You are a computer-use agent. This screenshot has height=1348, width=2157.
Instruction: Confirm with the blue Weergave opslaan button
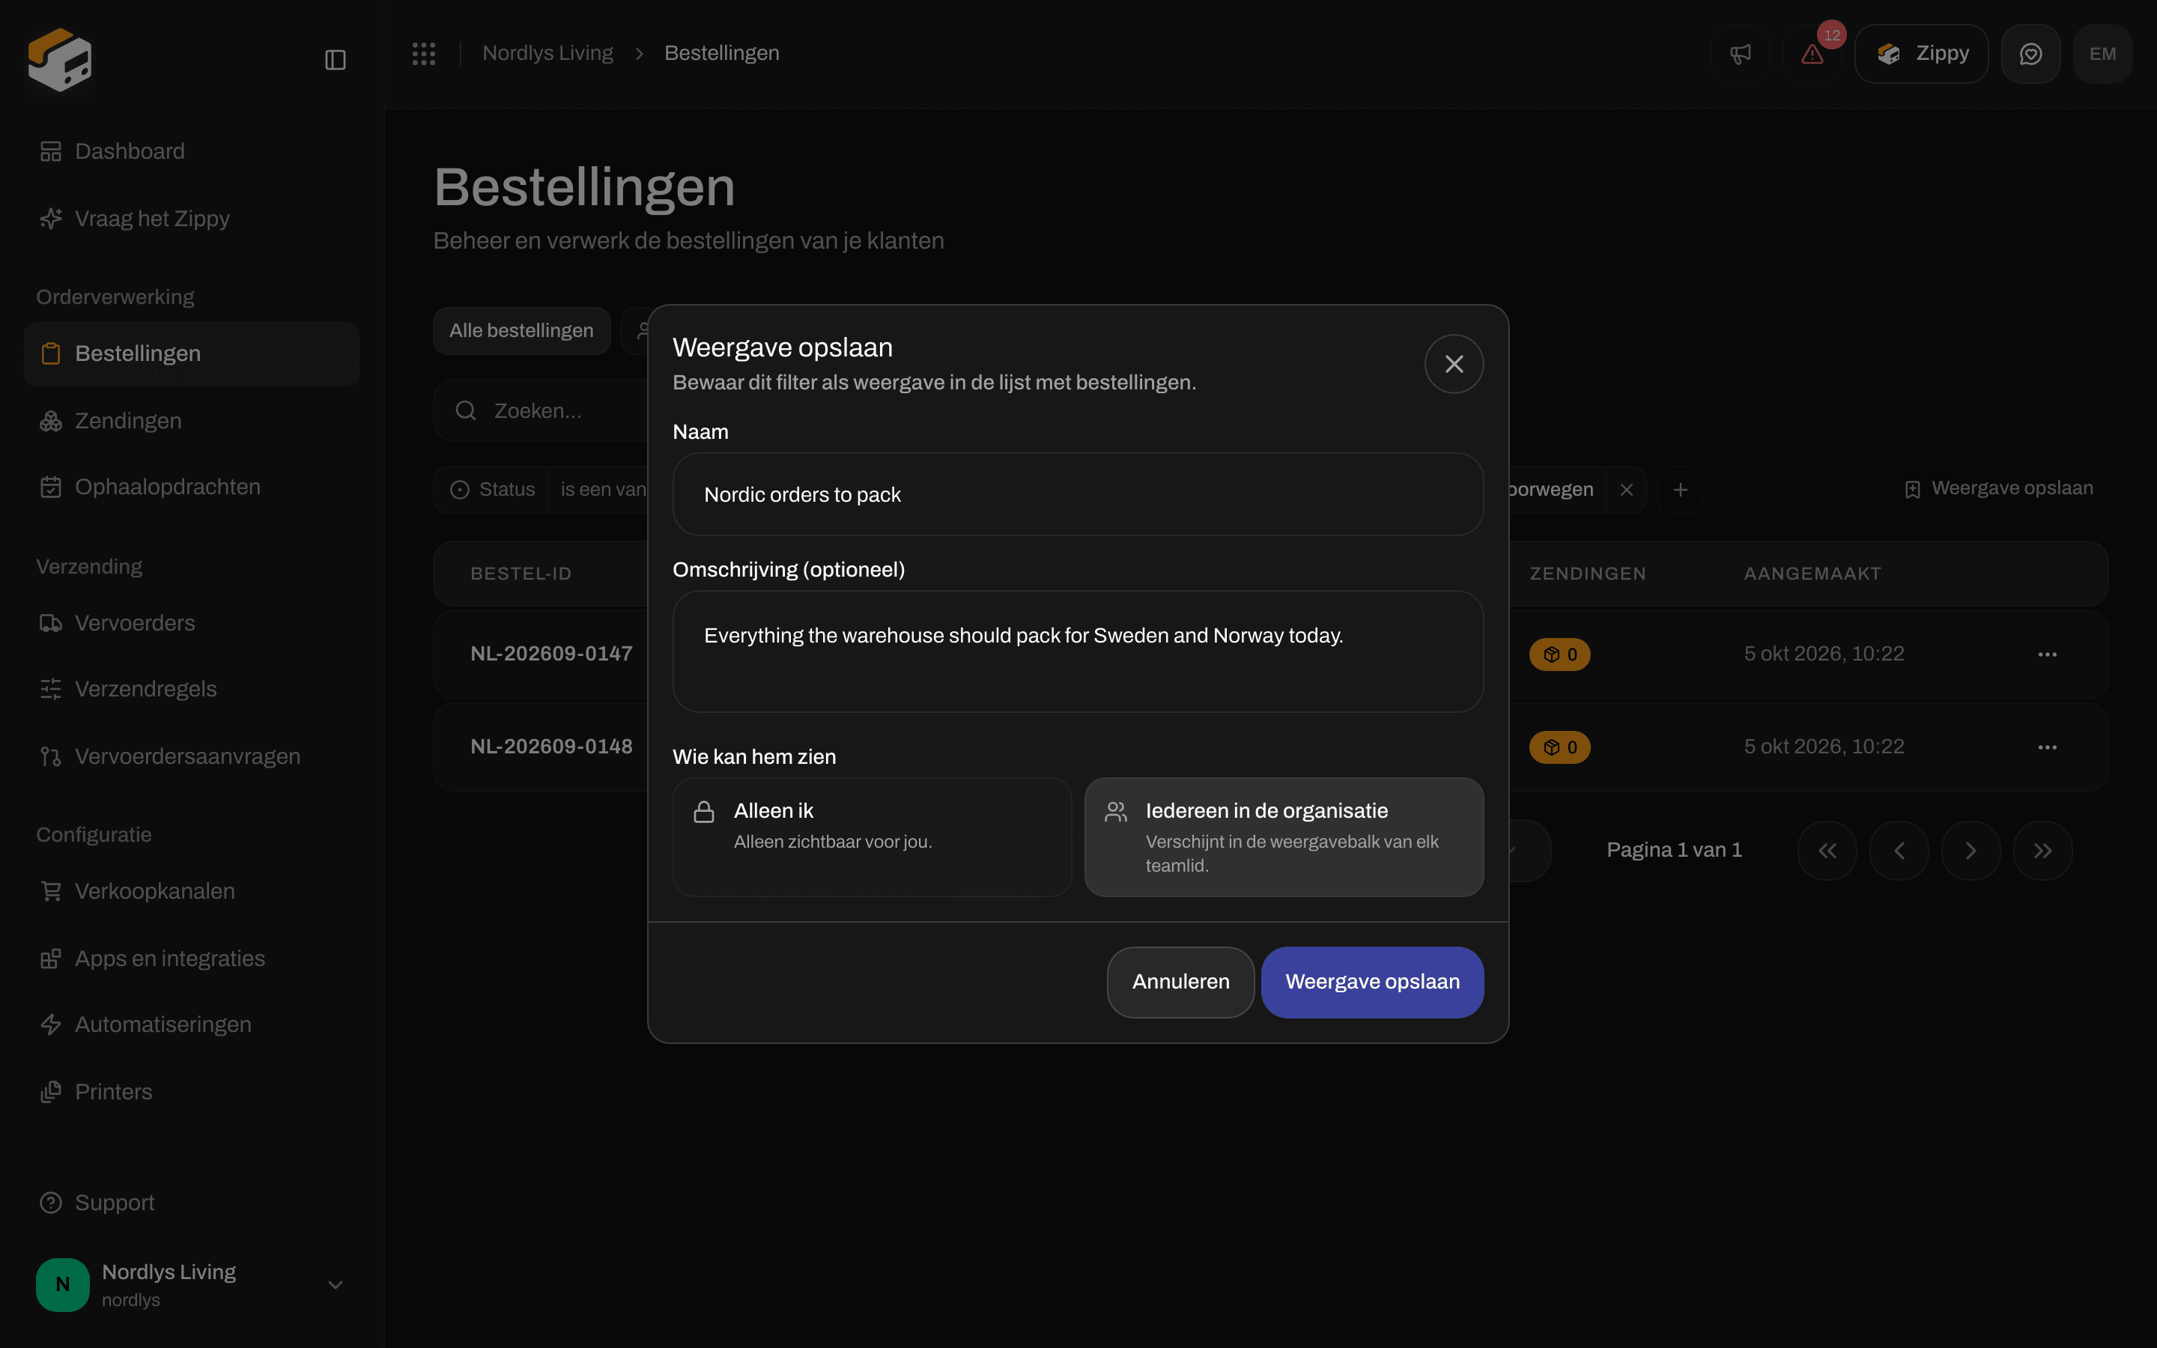1372,982
